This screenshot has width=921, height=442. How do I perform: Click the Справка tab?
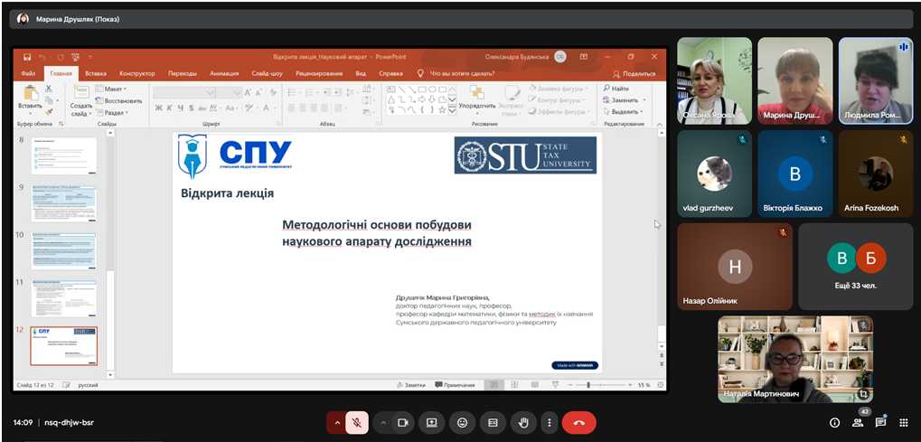pyautogui.click(x=390, y=73)
